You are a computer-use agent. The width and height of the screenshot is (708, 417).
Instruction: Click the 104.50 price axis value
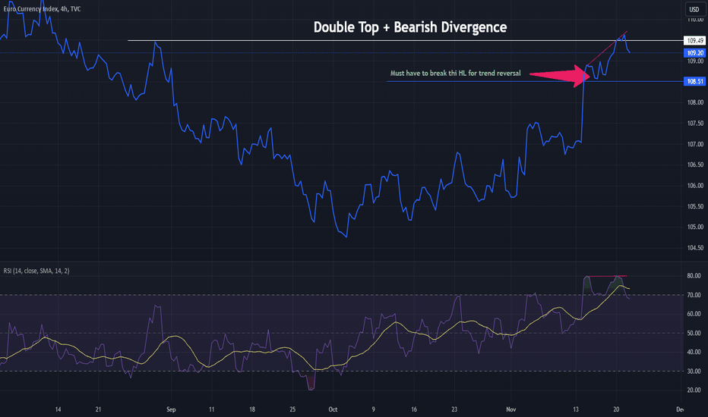[x=695, y=247]
